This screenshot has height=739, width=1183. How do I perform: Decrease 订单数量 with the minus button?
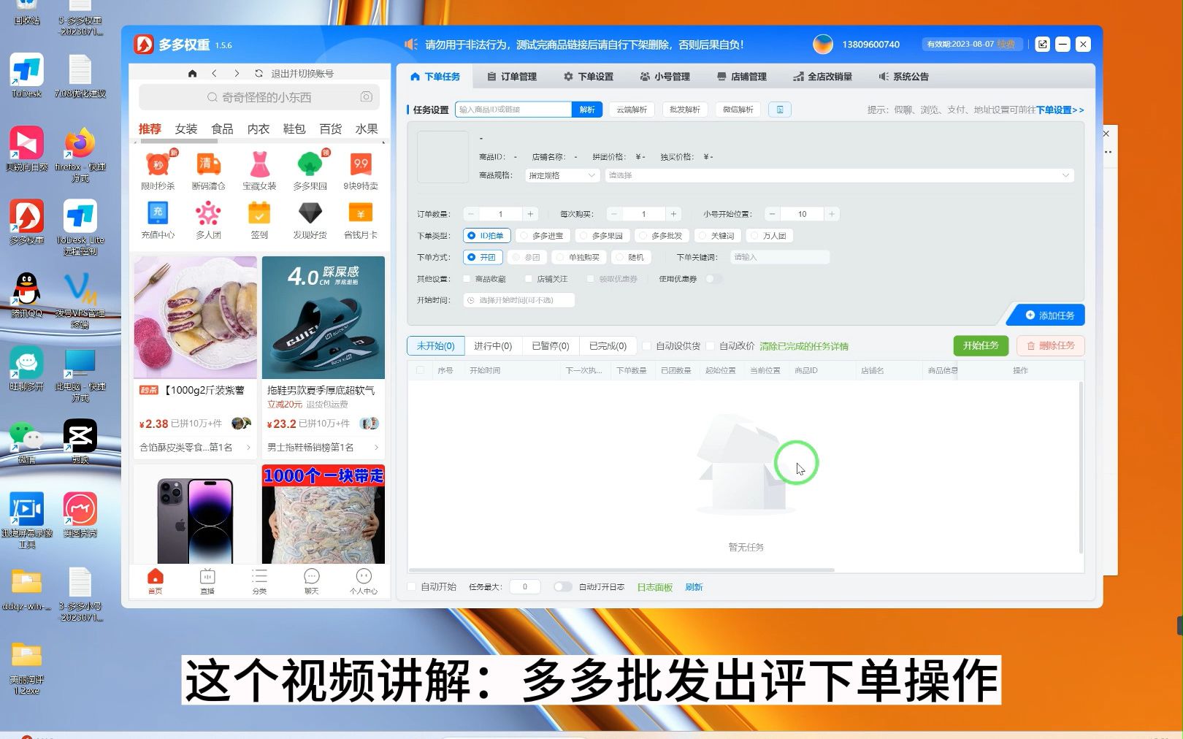point(471,214)
